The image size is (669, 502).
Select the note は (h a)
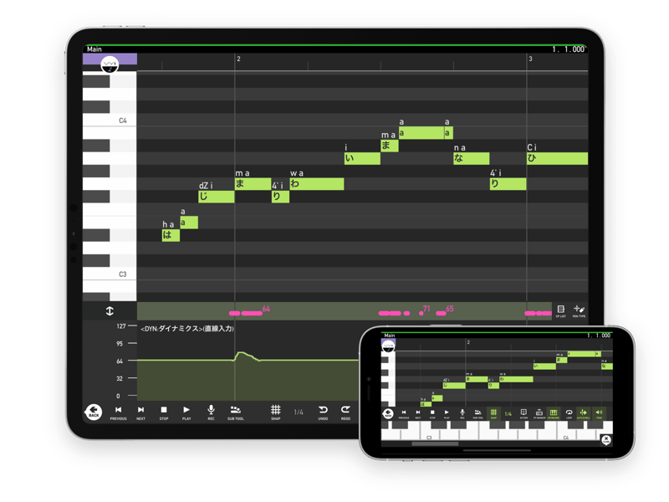(x=171, y=235)
